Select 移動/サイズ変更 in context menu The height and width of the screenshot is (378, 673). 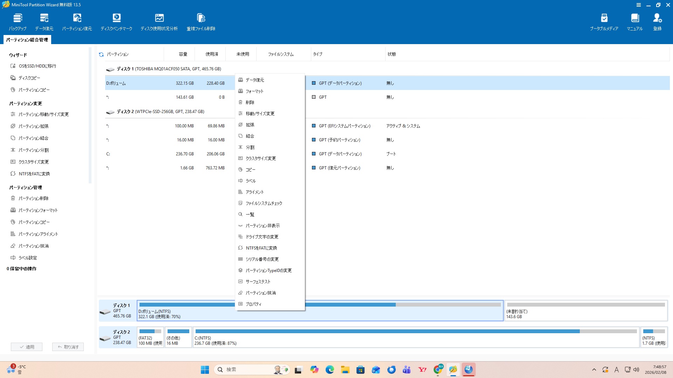point(260,114)
